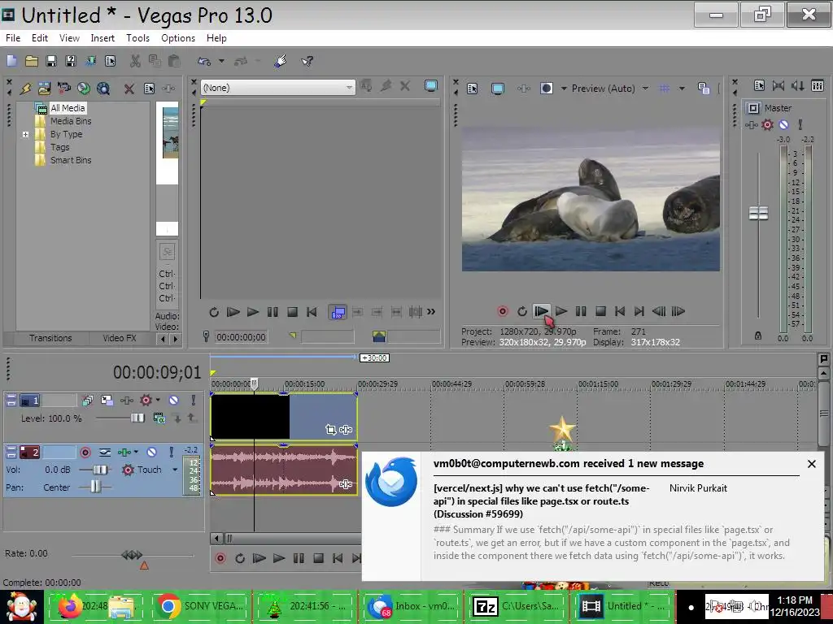833x624 pixels.
Task: Click Copy Snapshot to clipboard icon
Action: pyautogui.click(x=704, y=89)
